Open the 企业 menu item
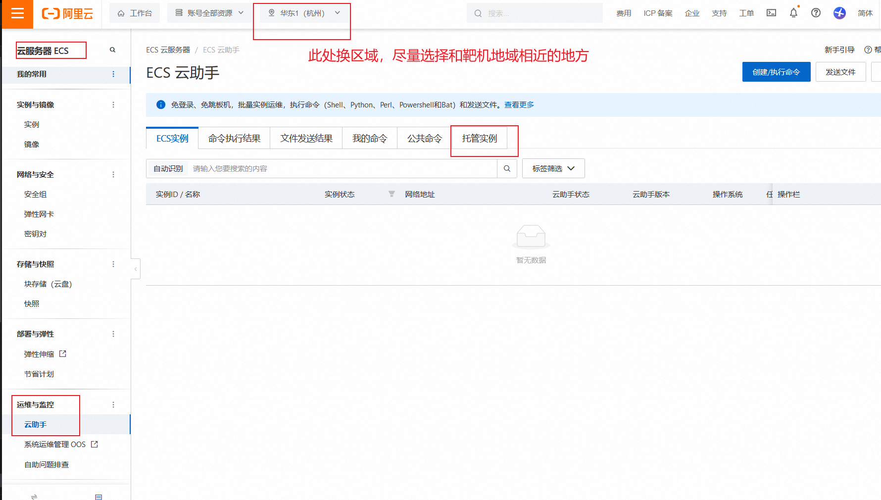The width and height of the screenshot is (881, 500). point(692,13)
